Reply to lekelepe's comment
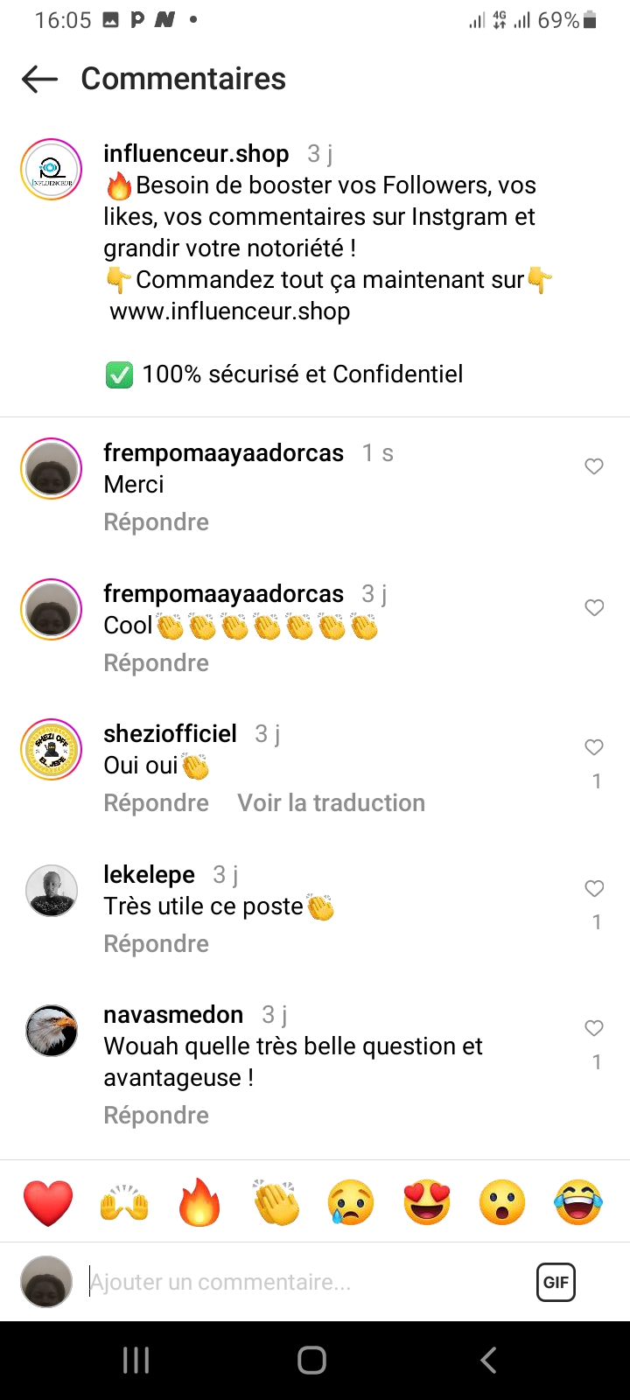Image resolution: width=630 pixels, height=1400 pixels. pos(157,944)
